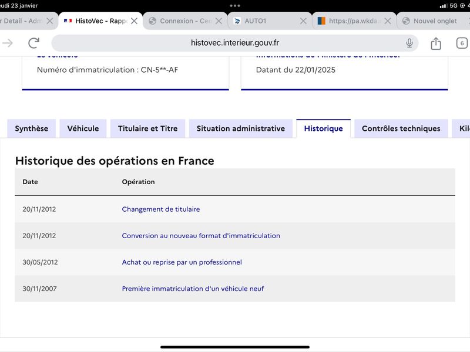The width and height of the screenshot is (470, 352).
Task: Tap the forward navigation arrow
Action: pos(8,43)
